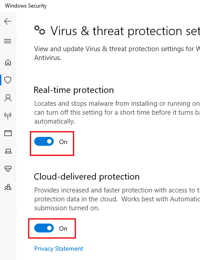Open App & browser control icon
Image resolution: width=200 pixels, height=260 pixels.
pyautogui.click(x=8, y=133)
